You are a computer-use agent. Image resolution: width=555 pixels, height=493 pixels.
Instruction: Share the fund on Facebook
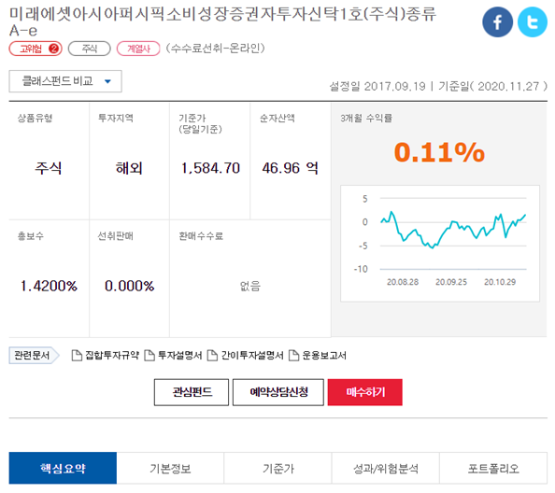[497, 21]
